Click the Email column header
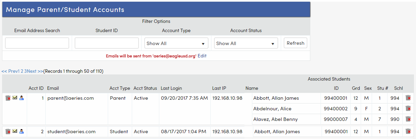Viewport: 416px width, 139px height. pos(53,88)
